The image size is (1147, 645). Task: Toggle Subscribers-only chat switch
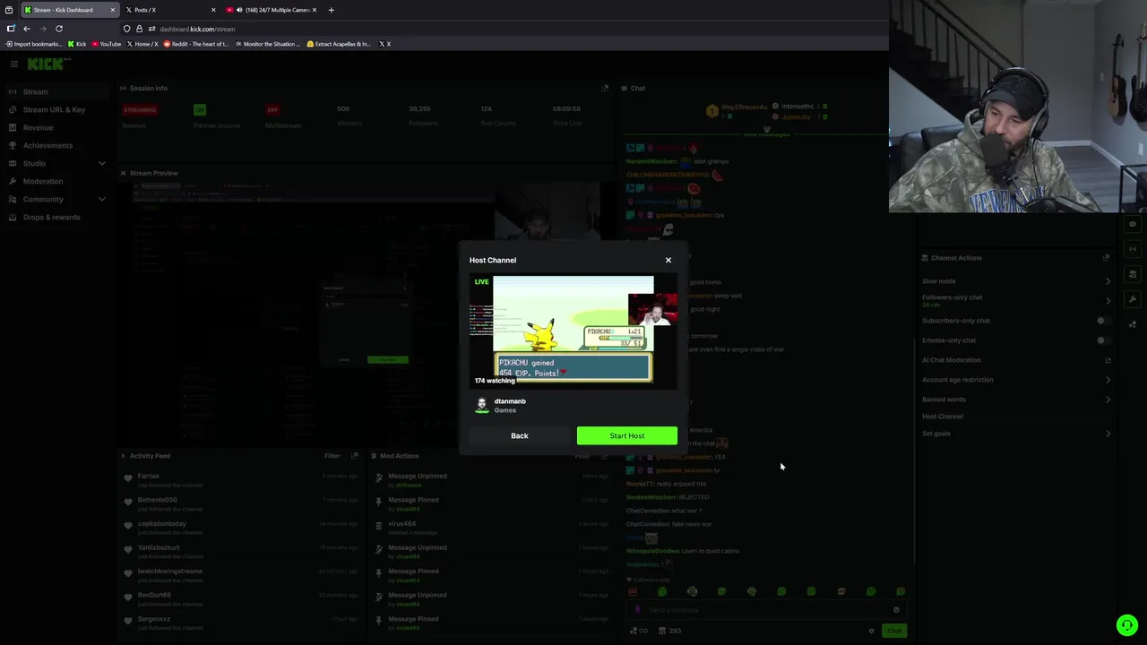point(1103,321)
